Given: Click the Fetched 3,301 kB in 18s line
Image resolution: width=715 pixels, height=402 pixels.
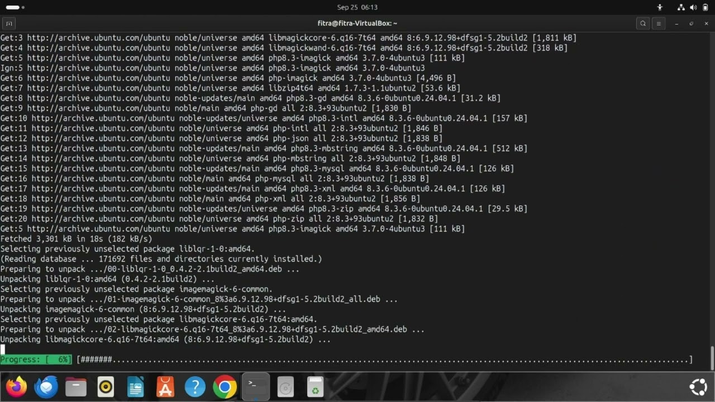Looking at the screenshot, I should click(76, 239).
